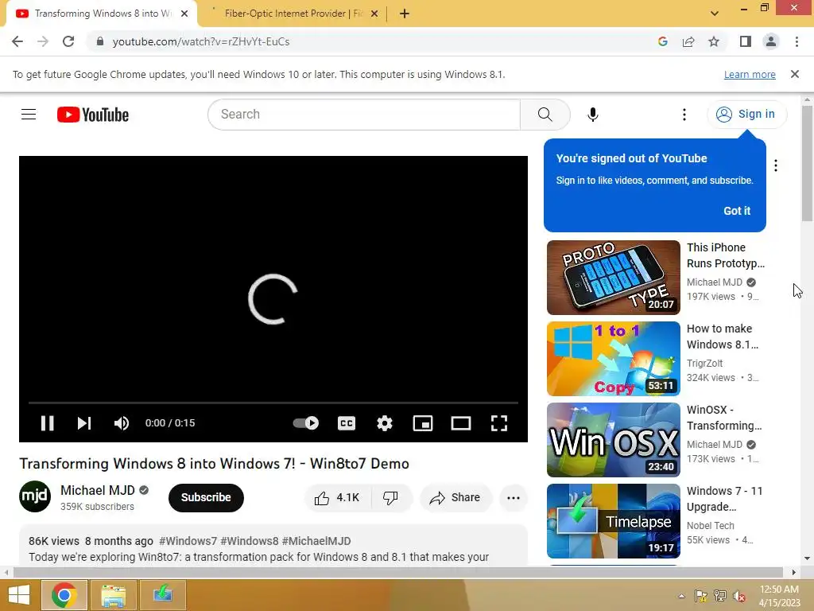Bookmark this page with the star

714,41
